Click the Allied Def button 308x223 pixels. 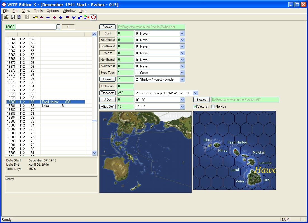tap(107, 107)
